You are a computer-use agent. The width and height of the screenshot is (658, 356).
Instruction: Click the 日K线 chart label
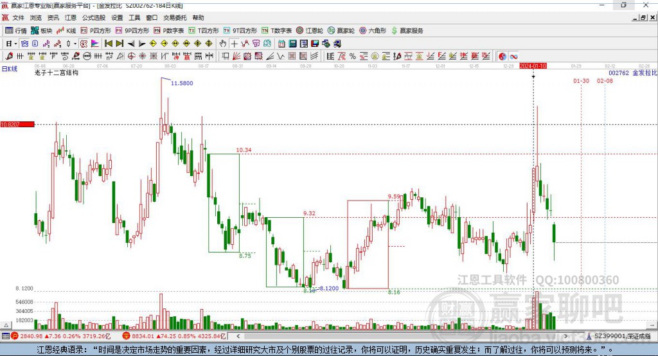click(x=10, y=69)
